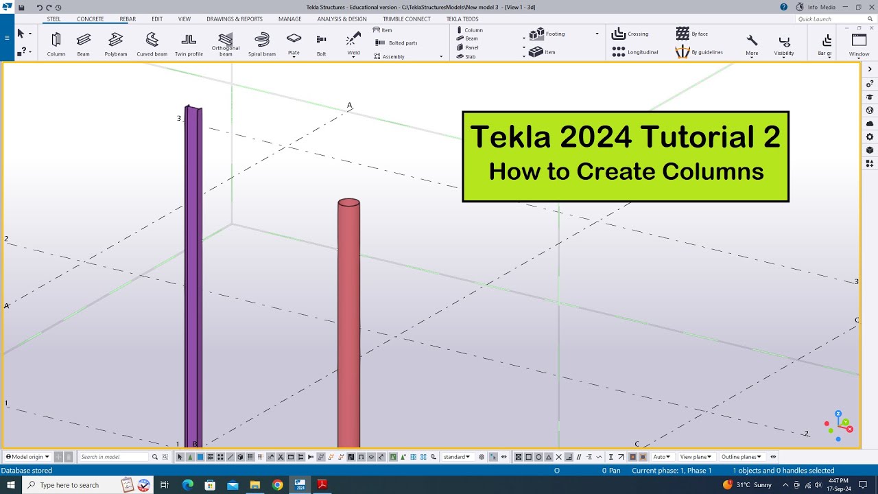Open Chrome from the Windows taskbar

point(277,485)
